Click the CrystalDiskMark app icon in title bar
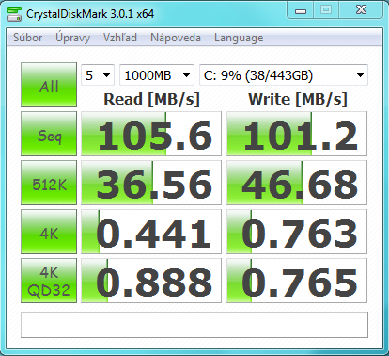 14,13
